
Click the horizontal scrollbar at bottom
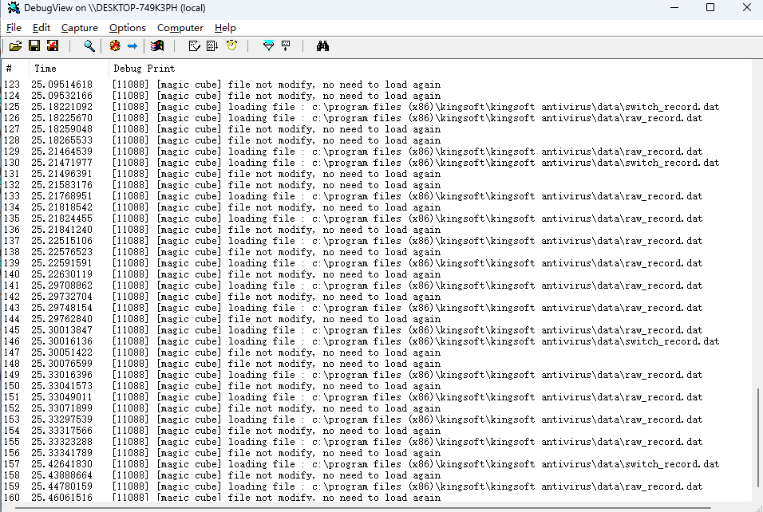(362, 508)
